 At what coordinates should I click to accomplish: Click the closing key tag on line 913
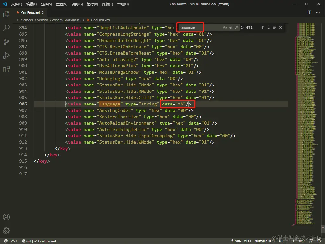pos(63,149)
